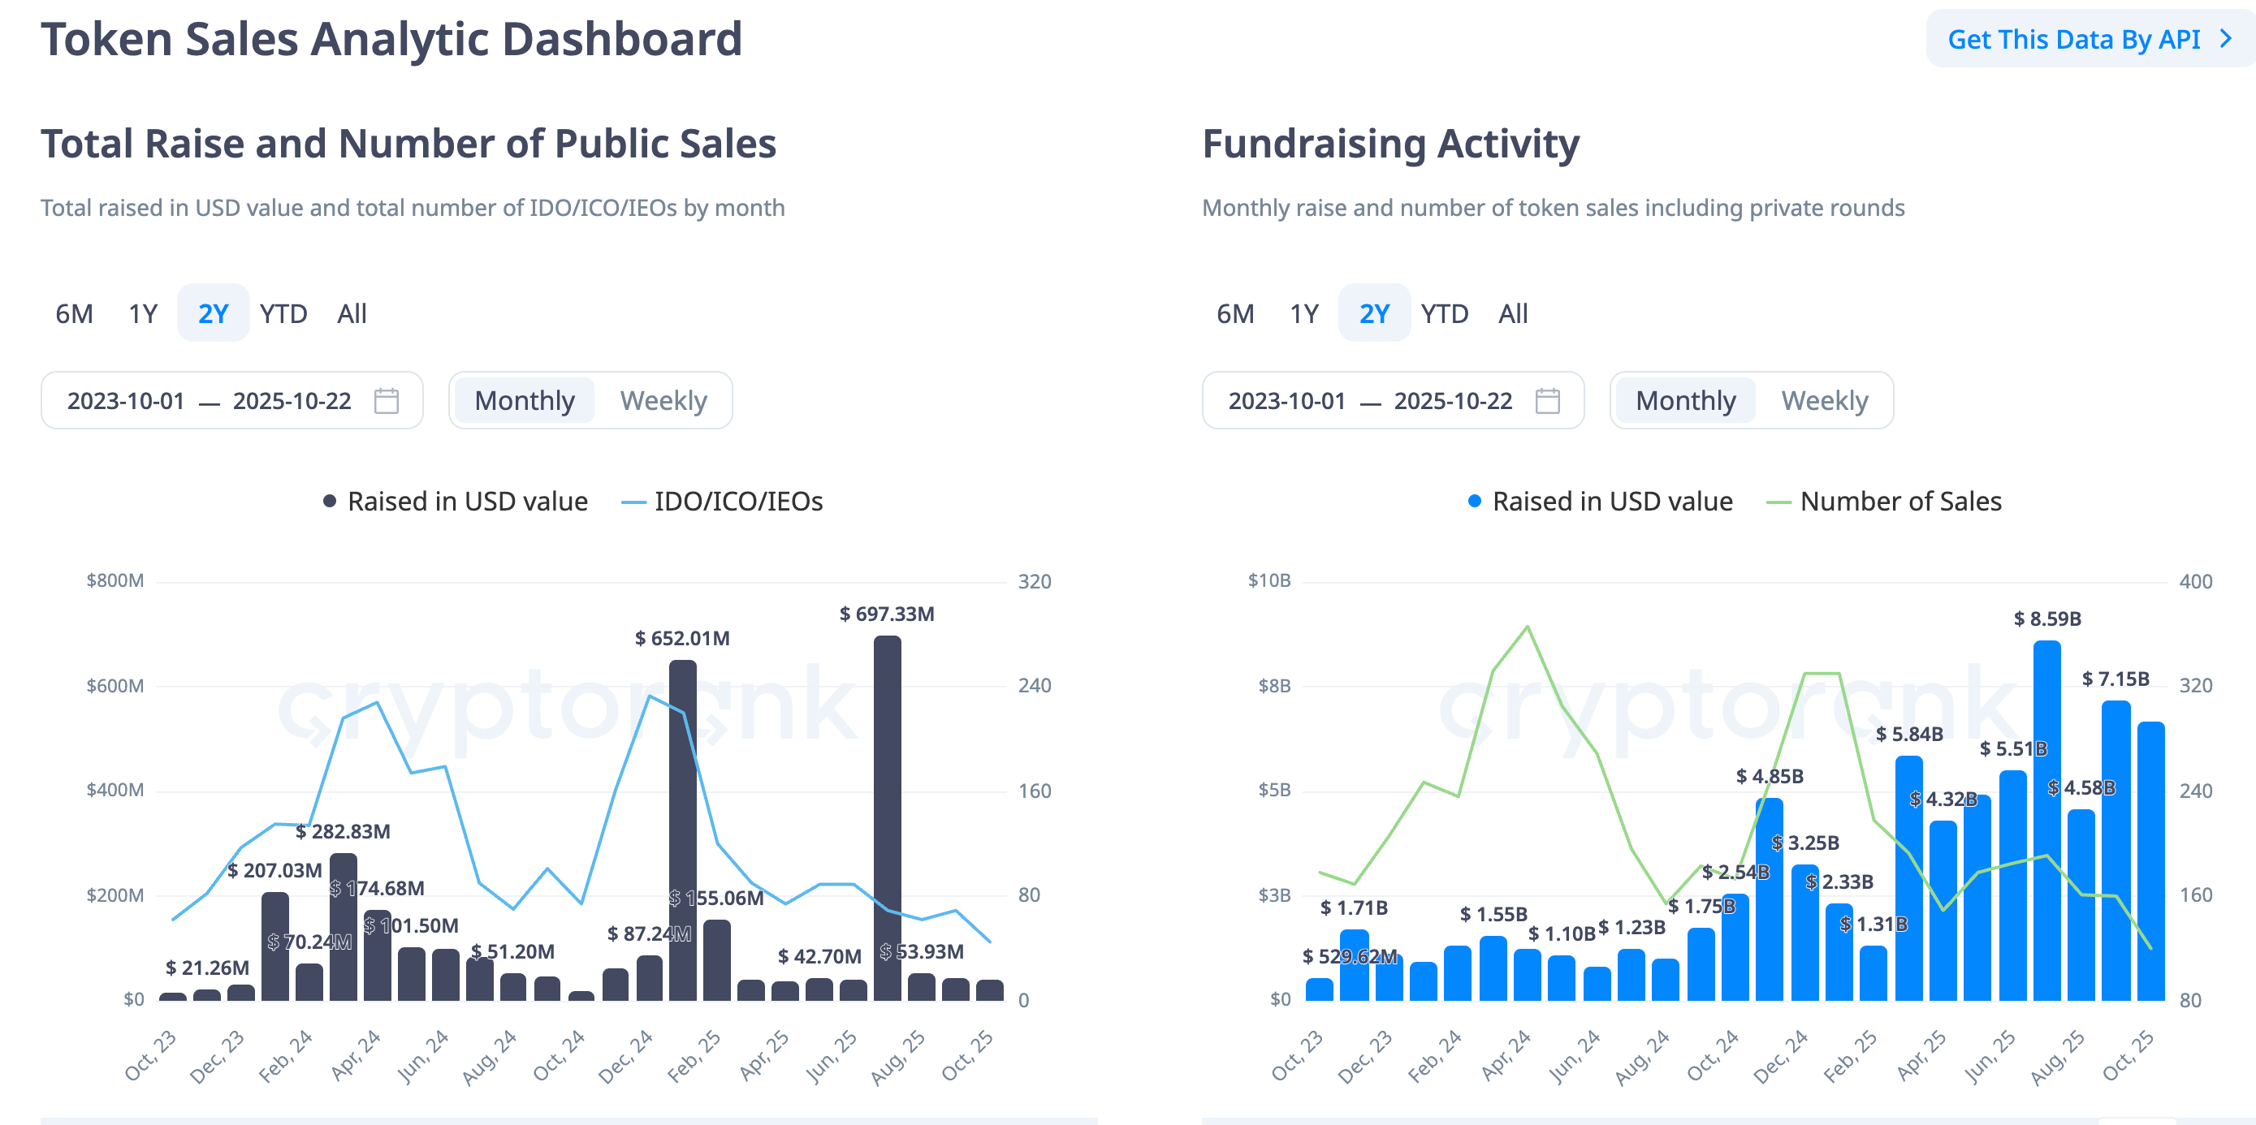Open the calendar picker in Fundraising Activity chart
Screen dimensions: 2256x1125
pyautogui.click(x=1549, y=400)
